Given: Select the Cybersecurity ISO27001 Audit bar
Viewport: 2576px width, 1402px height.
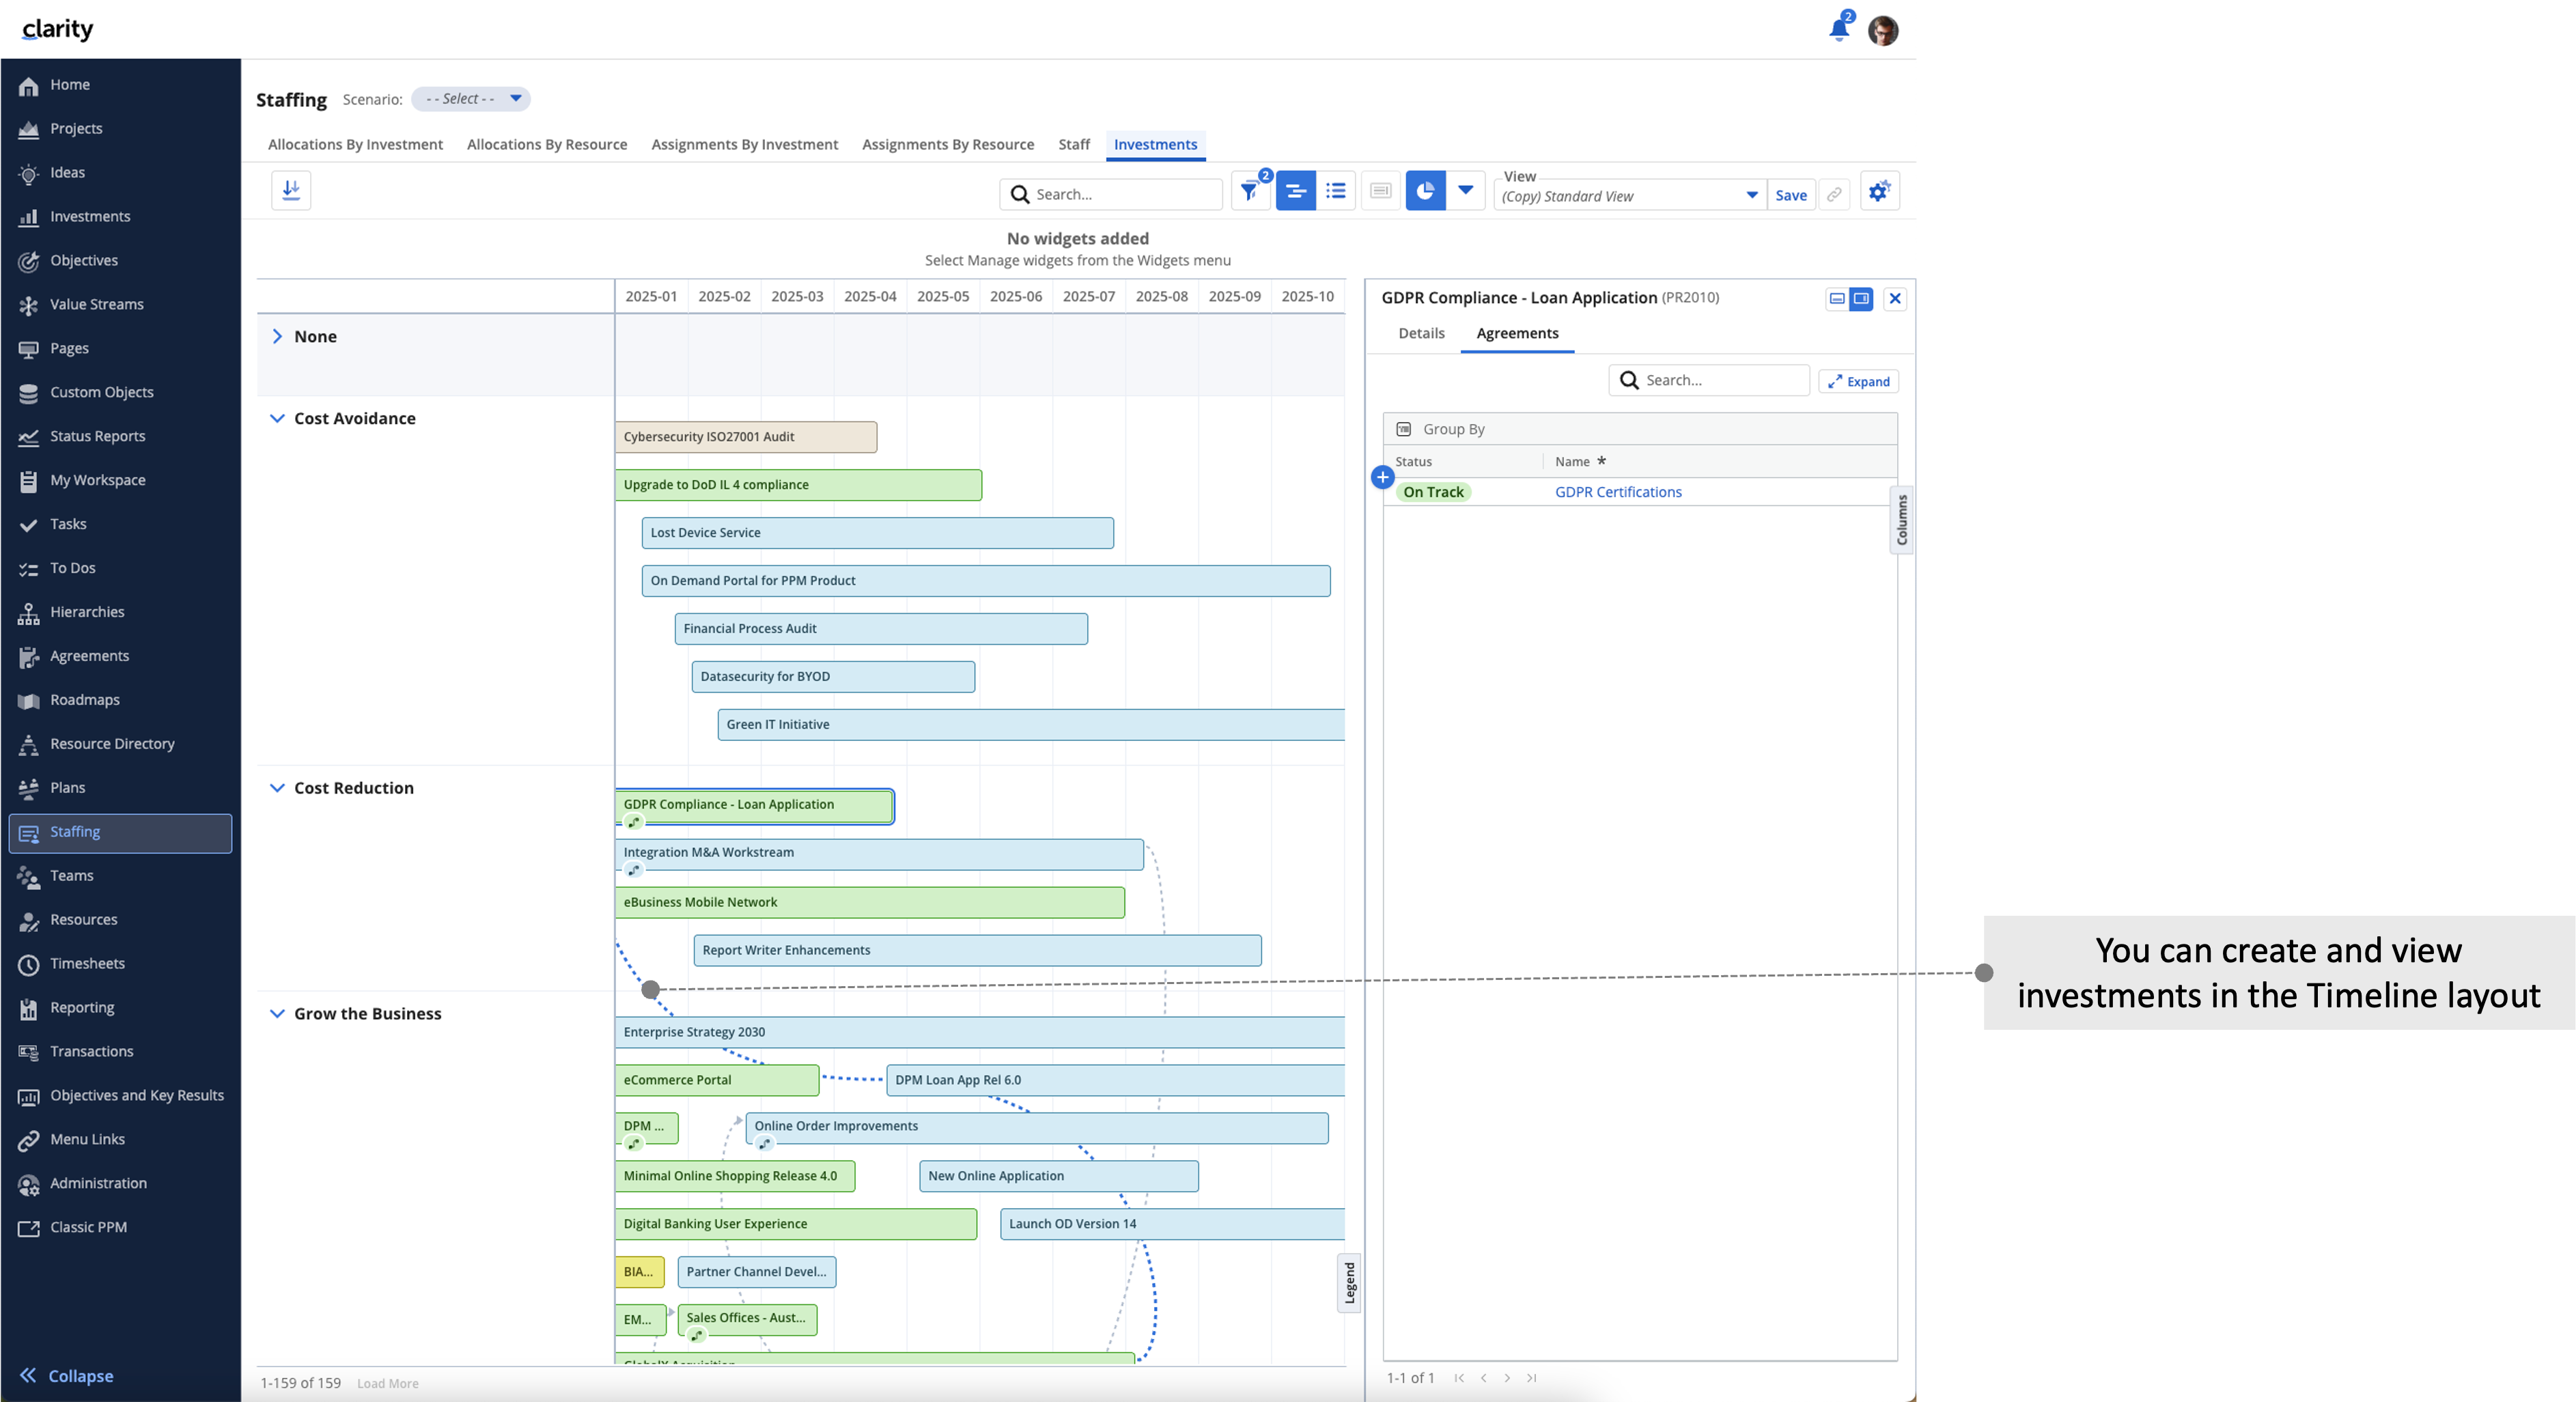Looking at the screenshot, I should (746, 437).
